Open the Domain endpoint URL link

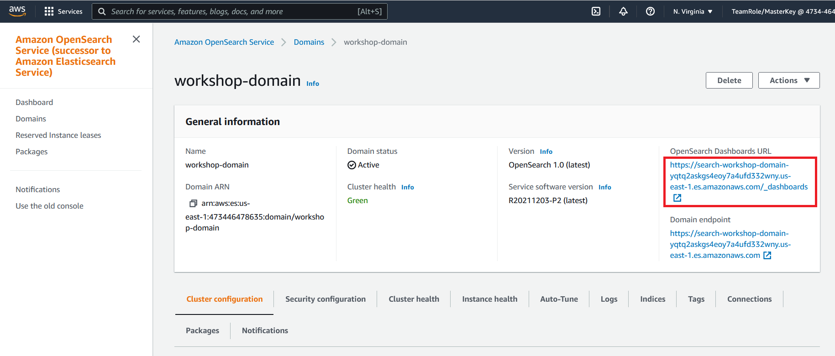(730, 244)
